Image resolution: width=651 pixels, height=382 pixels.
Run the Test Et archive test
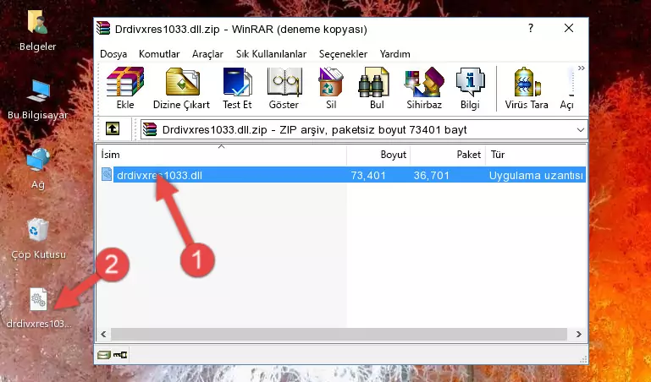pyautogui.click(x=237, y=88)
